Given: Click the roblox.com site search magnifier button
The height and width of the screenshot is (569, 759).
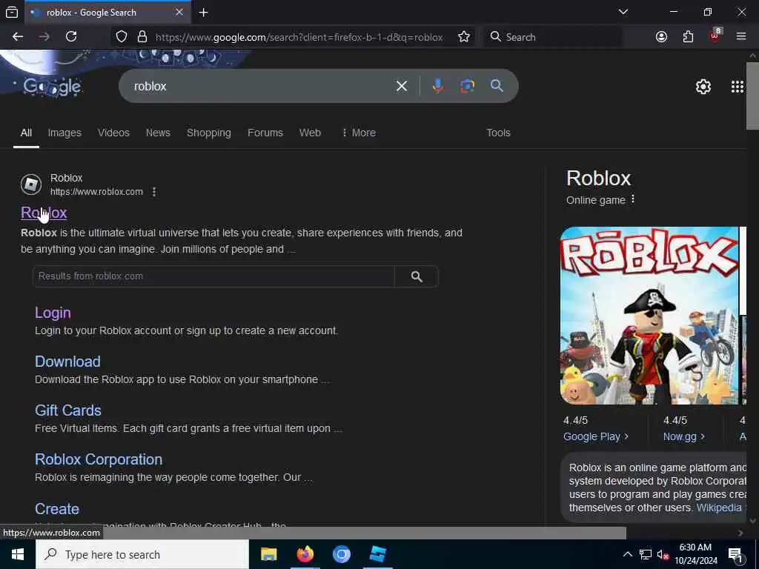Looking at the screenshot, I should point(417,276).
